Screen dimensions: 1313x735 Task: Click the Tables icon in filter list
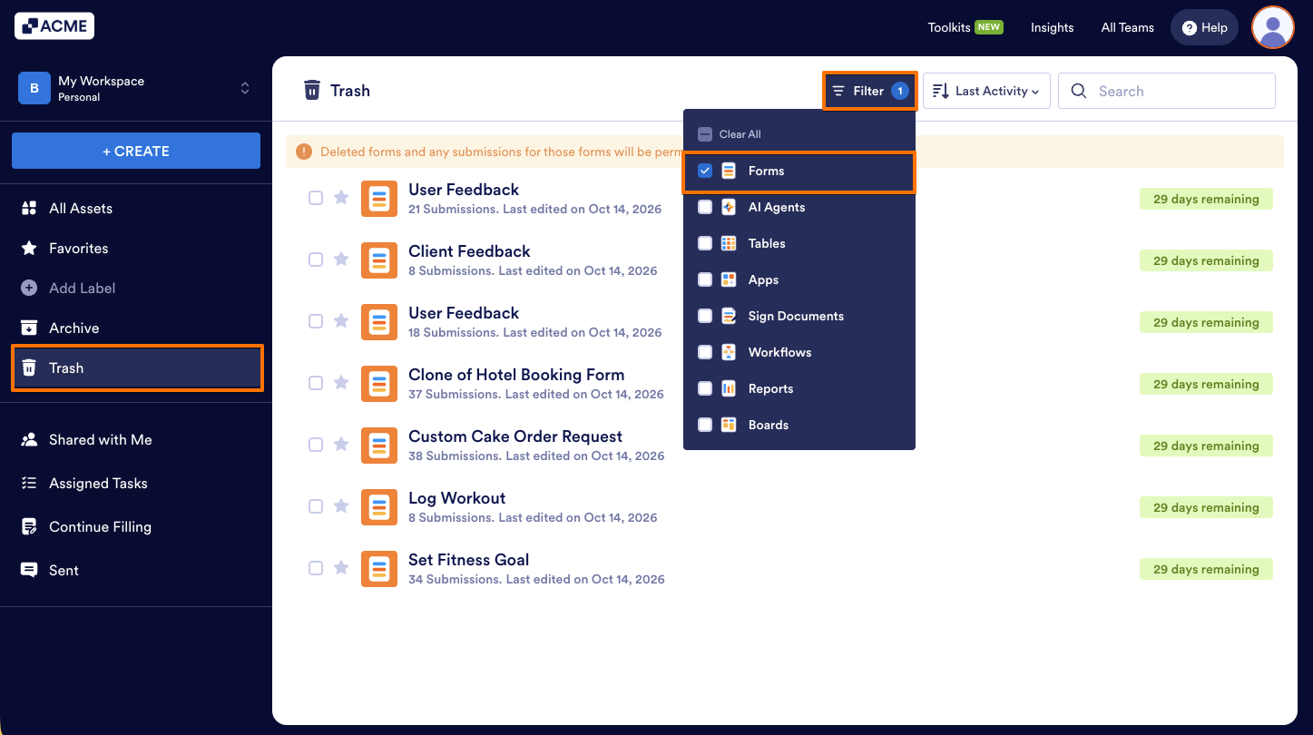point(729,243)
